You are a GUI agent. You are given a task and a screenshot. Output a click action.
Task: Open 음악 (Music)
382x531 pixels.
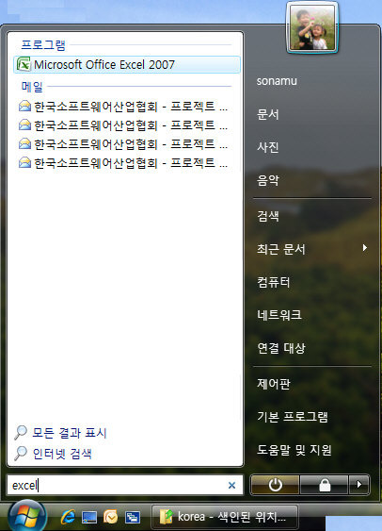[268, 180]
